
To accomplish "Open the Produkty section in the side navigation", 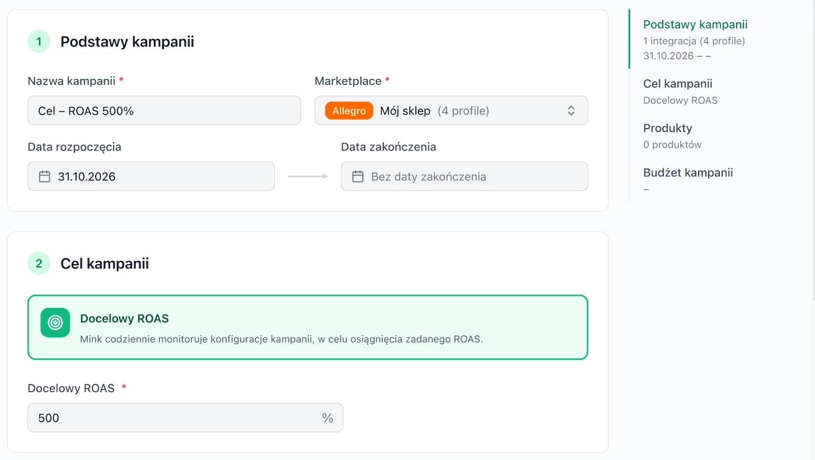I will click(668, 128).
